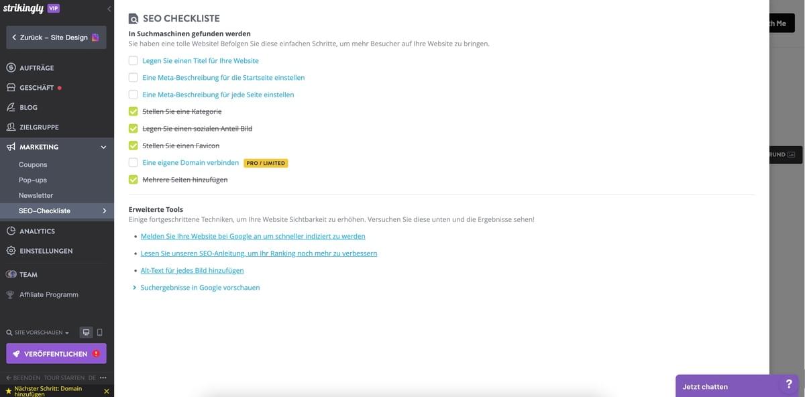805x397 pixels.
Task: Click the Blog pen icon
Action: [x=11, y=107]
